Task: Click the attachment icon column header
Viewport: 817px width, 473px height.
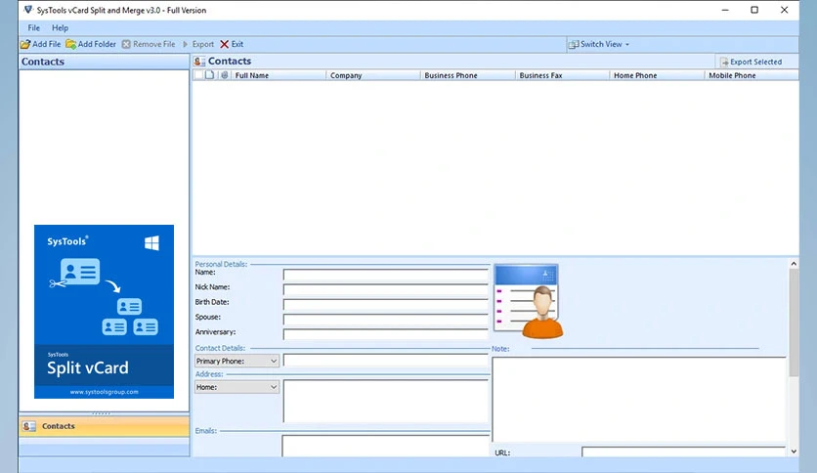Action: (x=225, y=75)
